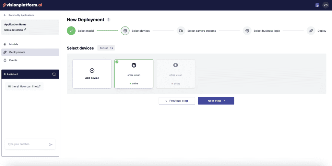
Task: Click the Deployments rocket icon in sidebar
Action: (5, 52)
